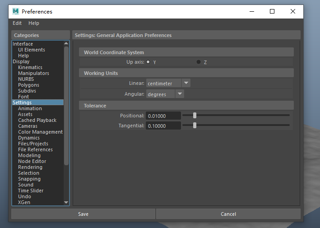This screenshot has width=320, height=228.
Task: Collapse the World Coordinate System section
Action: [x=186, y=52]
